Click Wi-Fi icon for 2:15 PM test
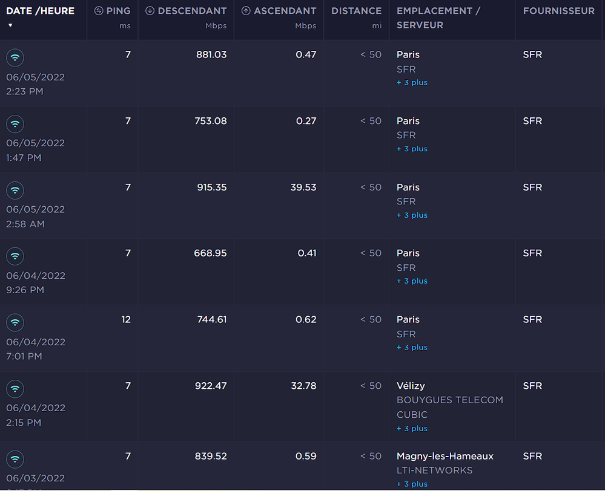This screenshot has height=491, width=605. pyautogui.click(x=15, y=389)
